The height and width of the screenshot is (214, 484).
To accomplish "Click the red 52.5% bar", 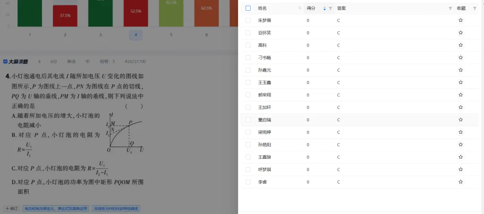I will pyautogui.click(x=136, y=13).
